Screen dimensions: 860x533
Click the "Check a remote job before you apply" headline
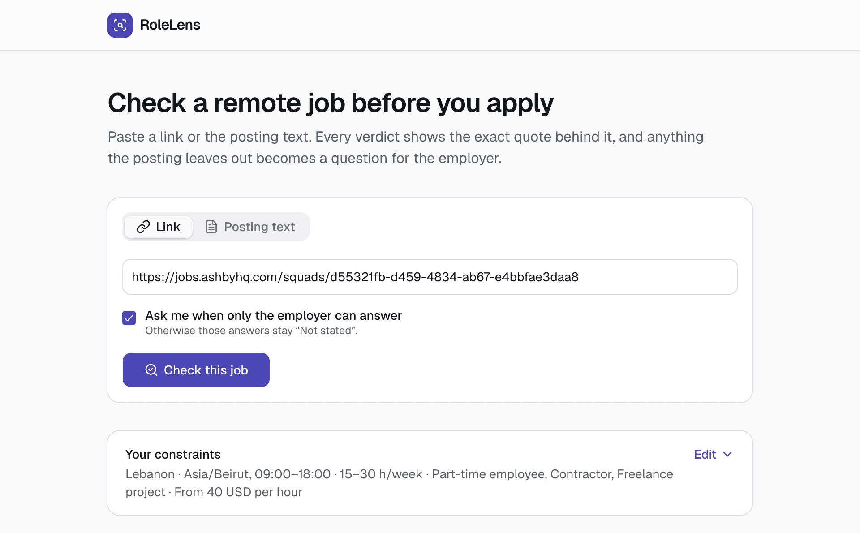(331, 103)
